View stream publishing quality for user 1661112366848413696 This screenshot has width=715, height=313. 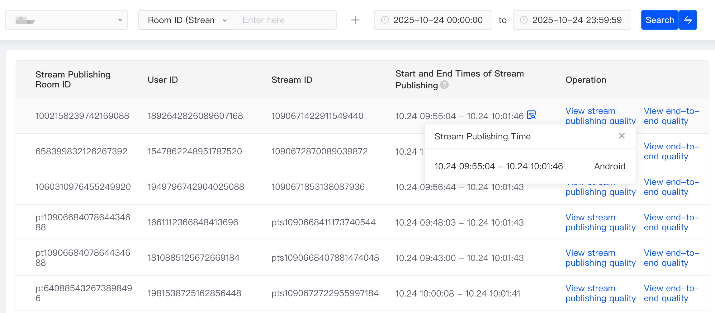(x=600, y=222)
